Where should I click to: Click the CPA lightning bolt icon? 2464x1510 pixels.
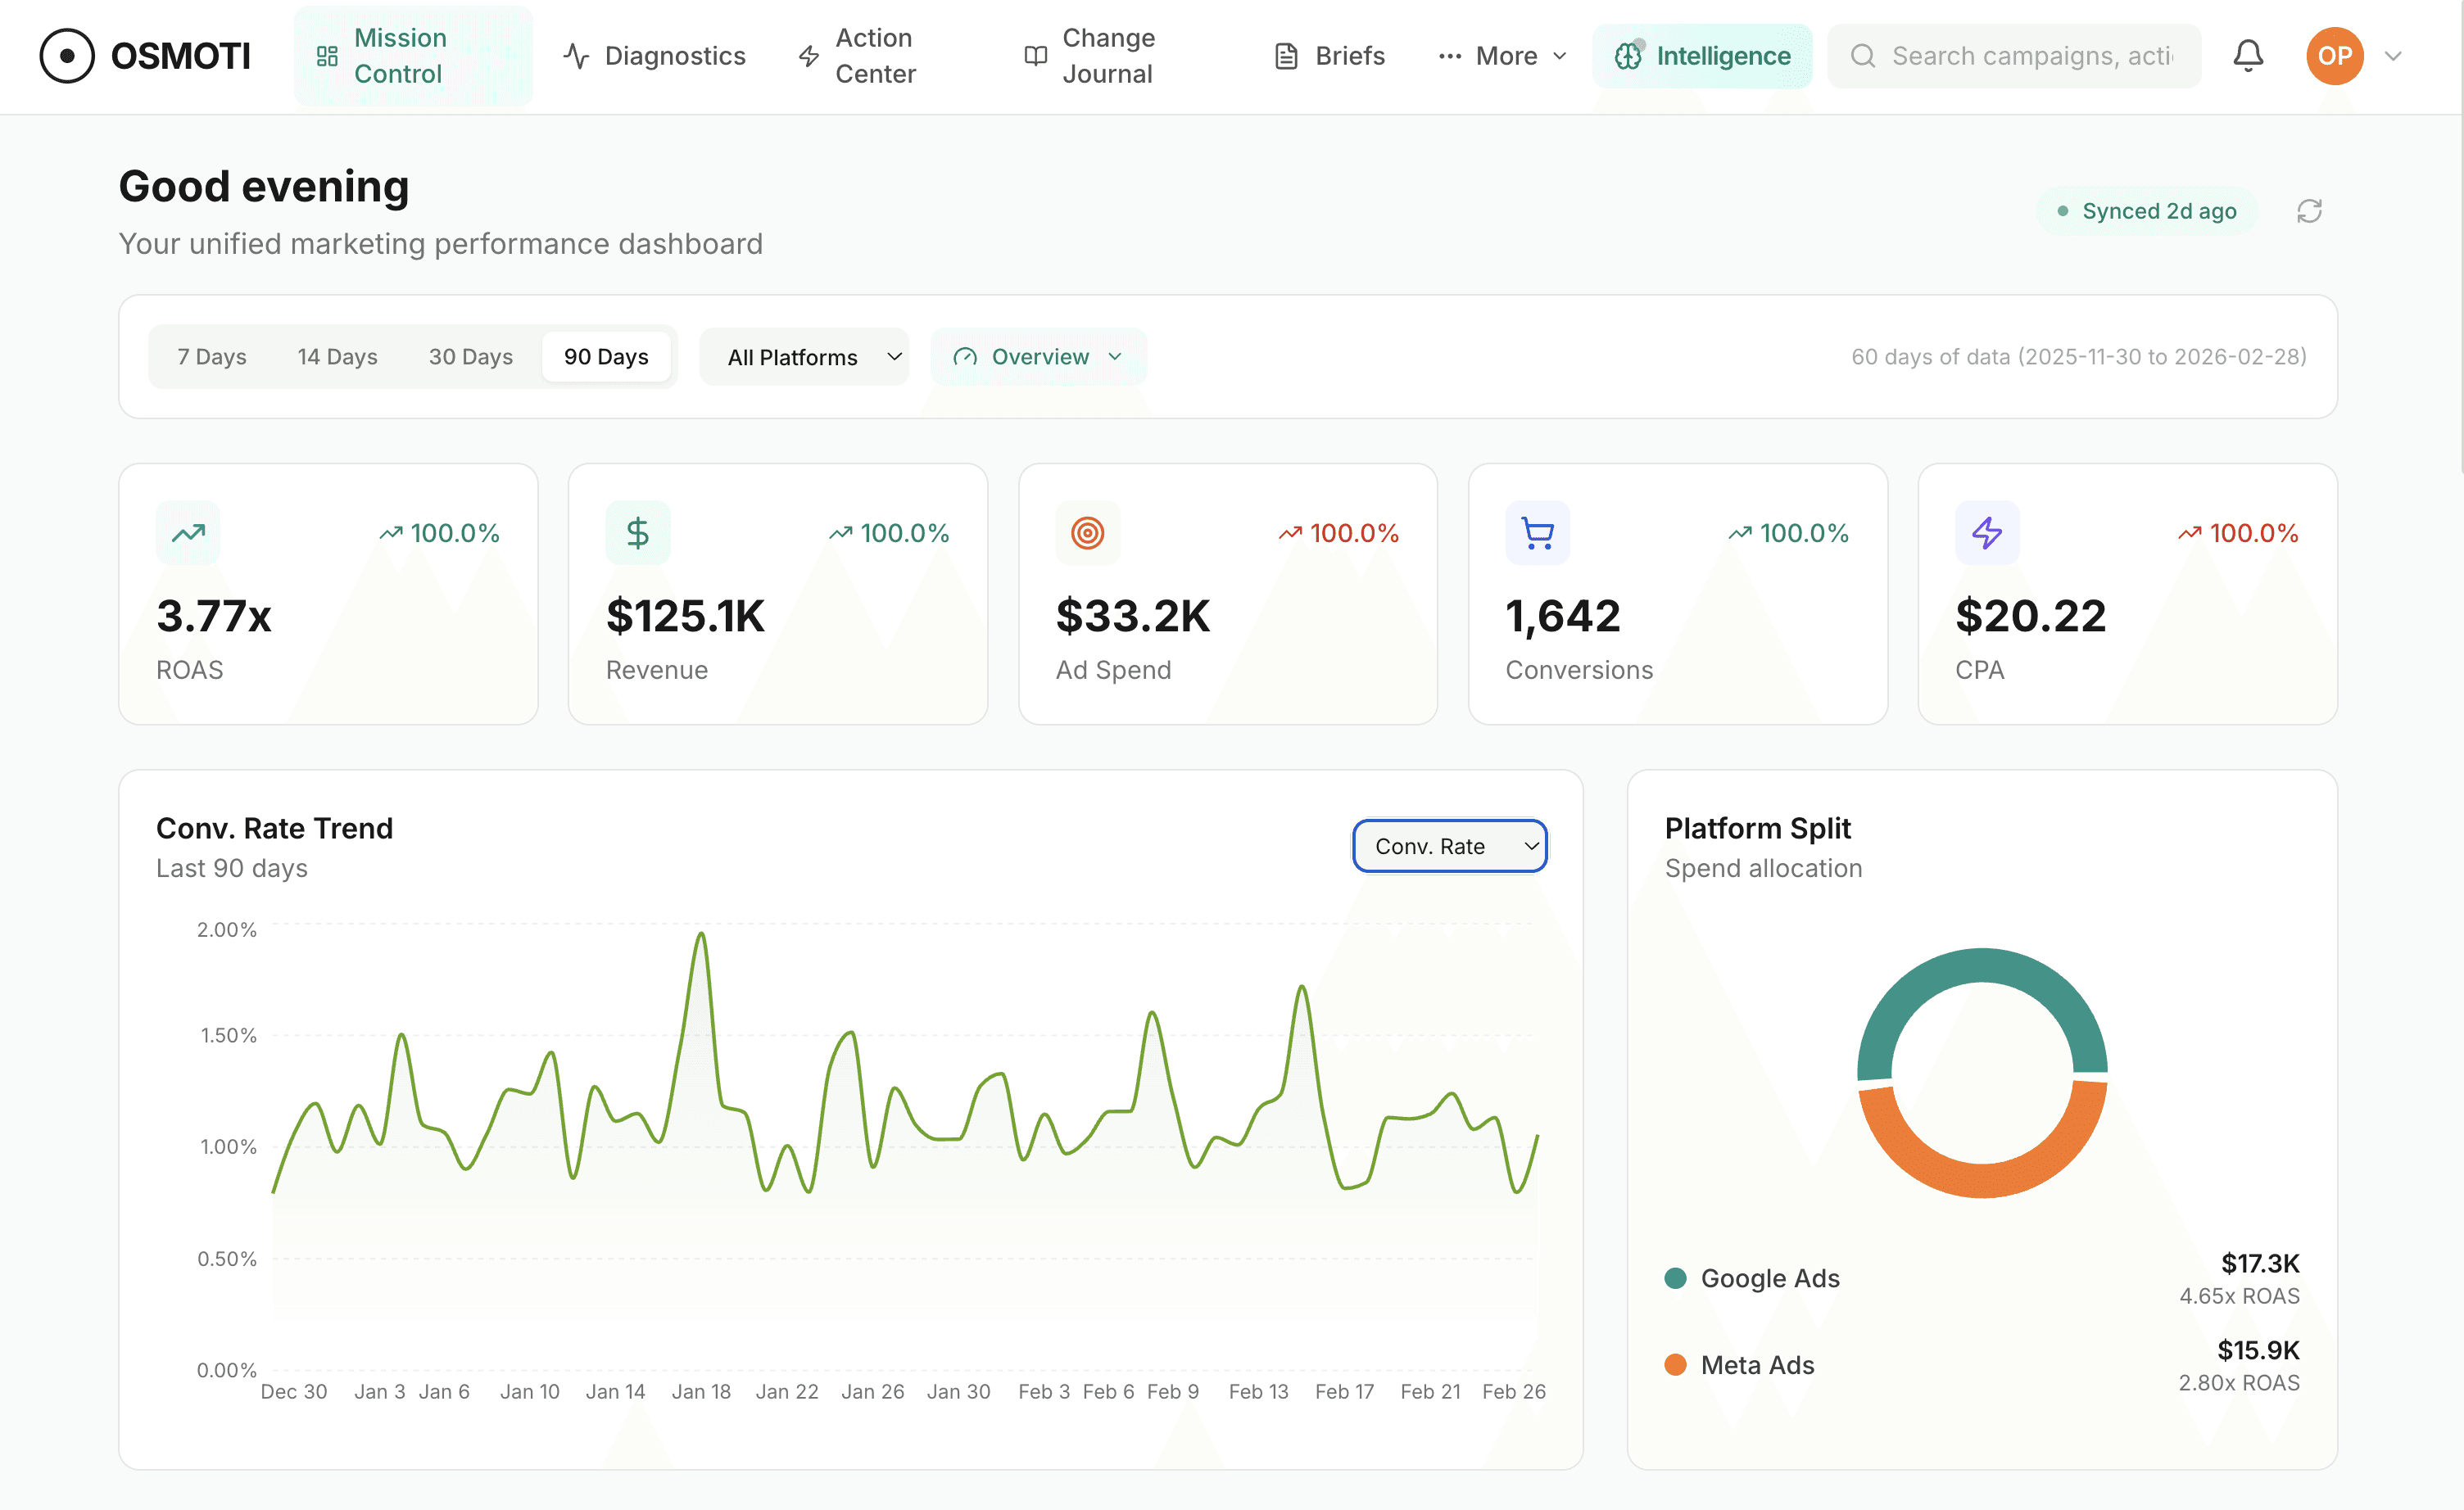click(x=1986, y=532)
